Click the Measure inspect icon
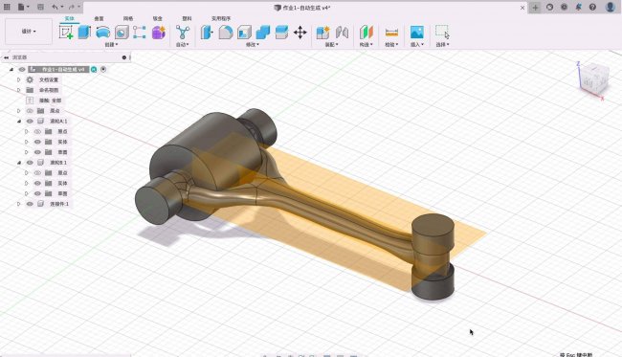This screenshot has height=357, width=622. point(391,33)
